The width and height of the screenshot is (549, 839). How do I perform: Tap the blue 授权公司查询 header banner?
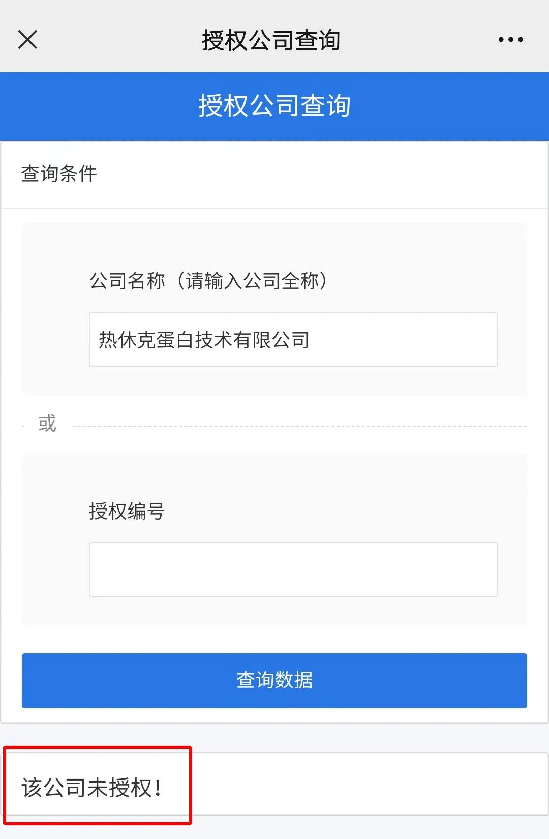(x=274, y=106)
